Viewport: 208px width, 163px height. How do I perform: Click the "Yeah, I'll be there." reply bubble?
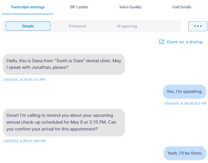click(x=185, y=153)
